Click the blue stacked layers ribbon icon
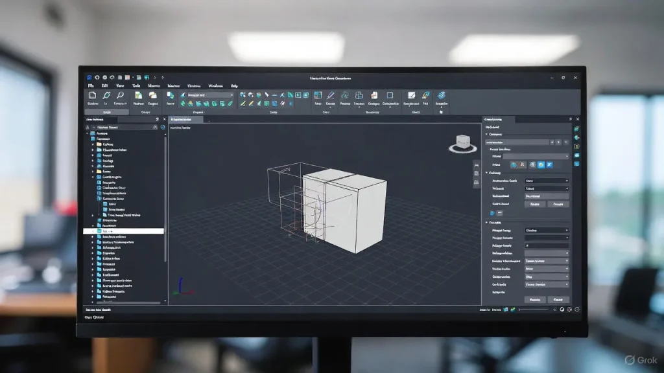The height and width of the screenshot is (373, 664). coord(441,96)
